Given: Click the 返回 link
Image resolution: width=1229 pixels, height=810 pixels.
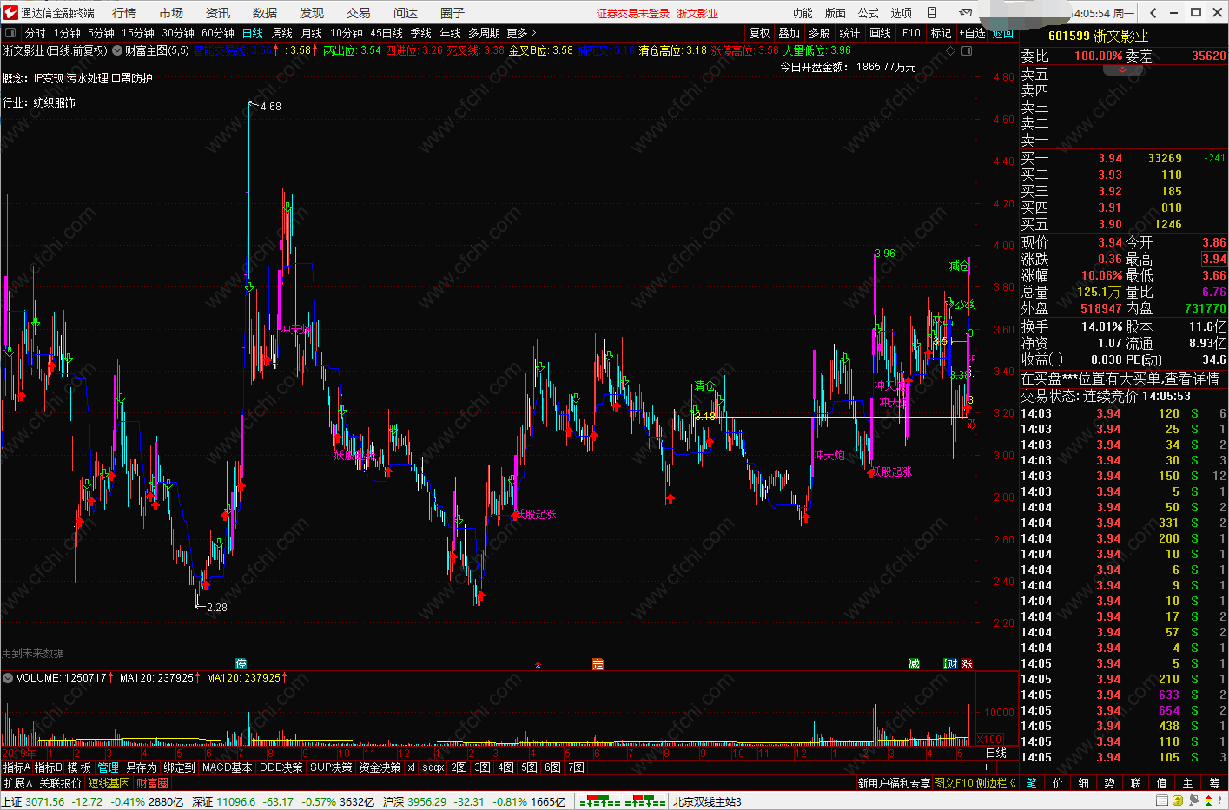Looking at the screenshot, I should (x=1002, y=33).
